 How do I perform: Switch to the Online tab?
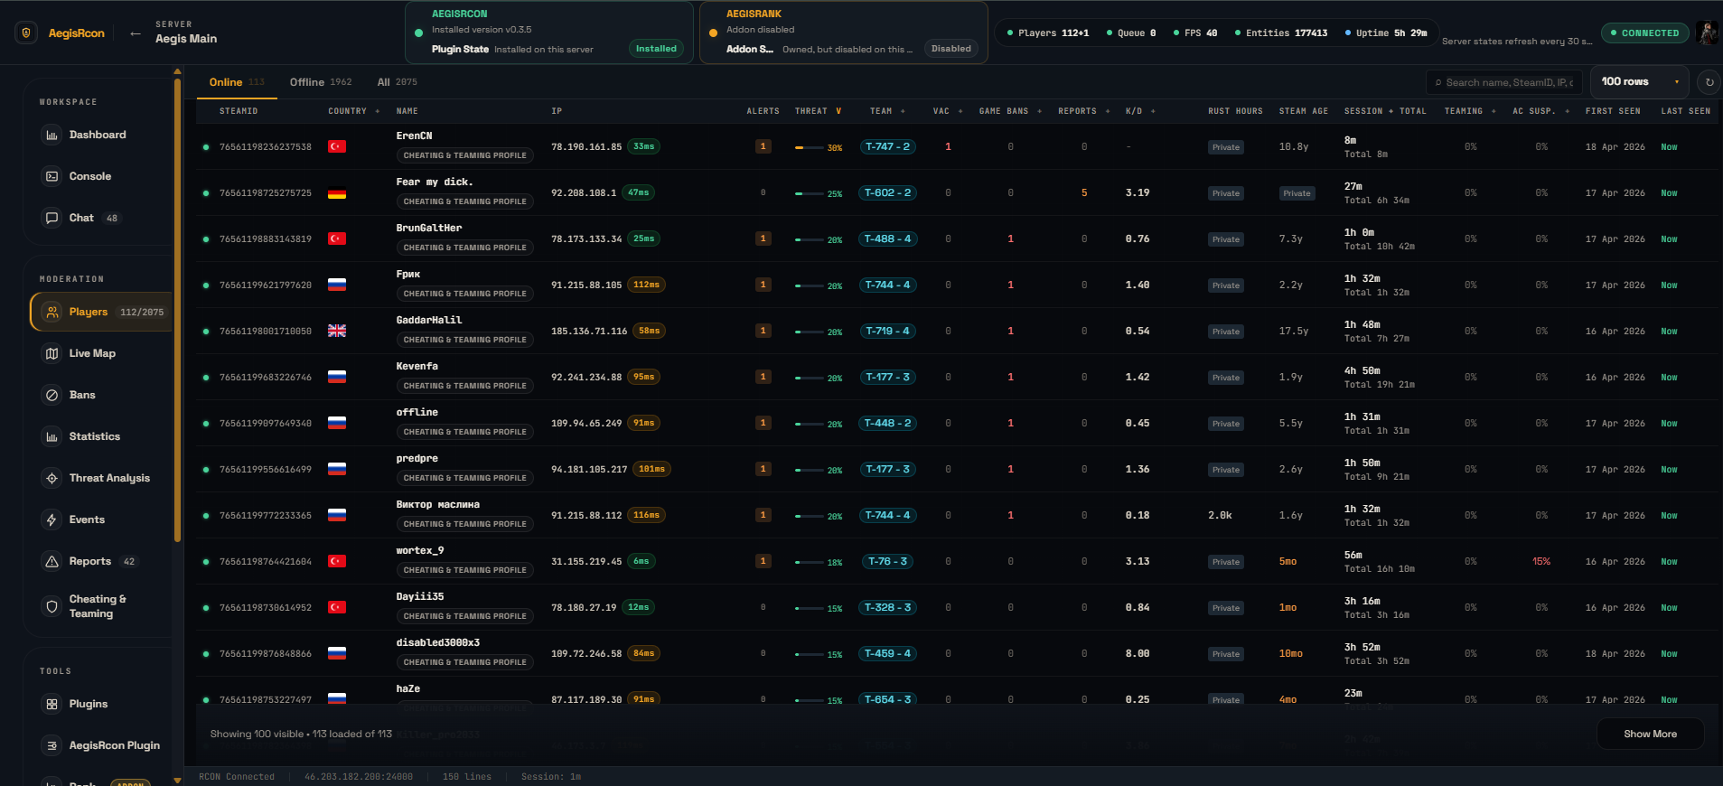237,82
